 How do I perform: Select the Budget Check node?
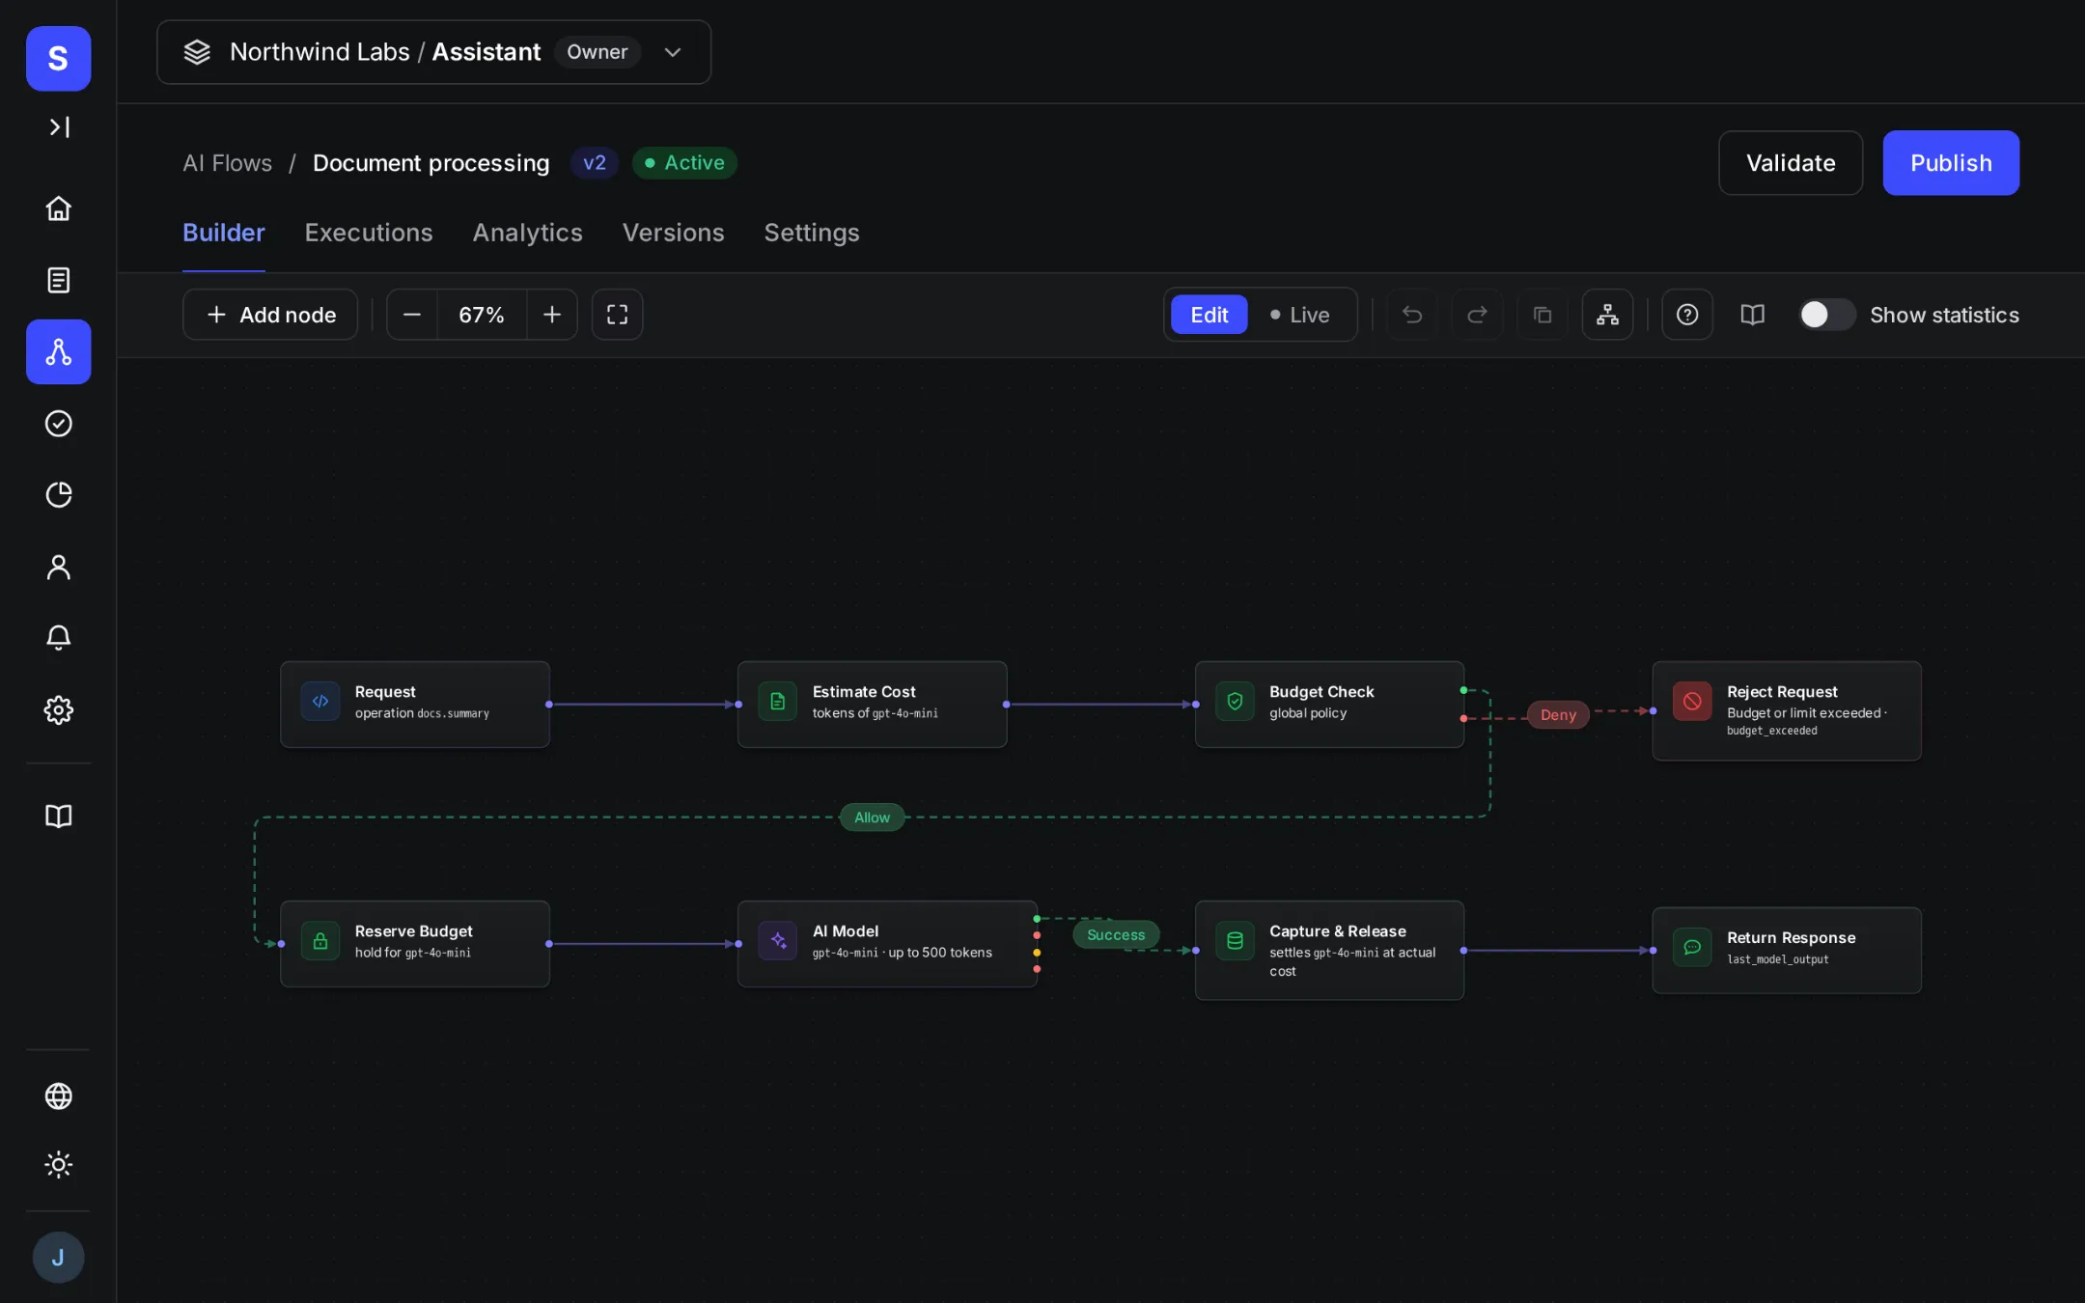pyautogui.click(x=1329, y=704)
